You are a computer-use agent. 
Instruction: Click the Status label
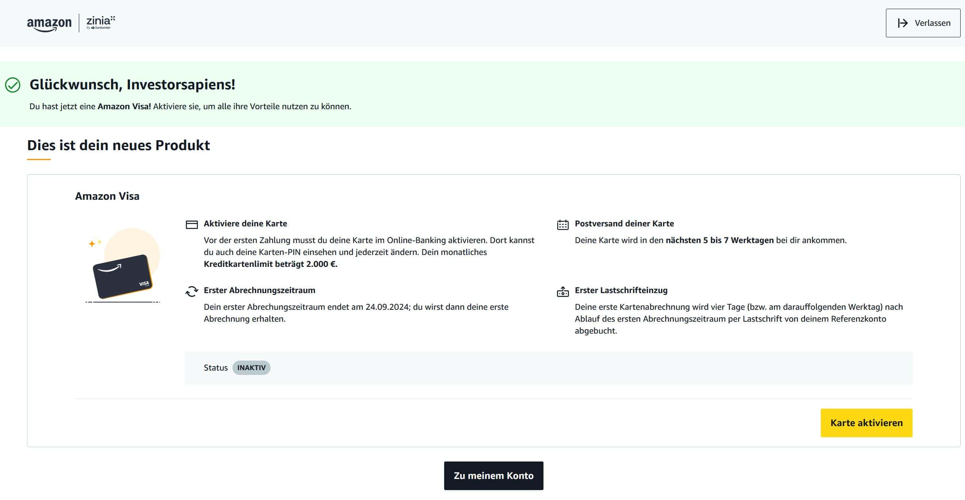point(216,368)
